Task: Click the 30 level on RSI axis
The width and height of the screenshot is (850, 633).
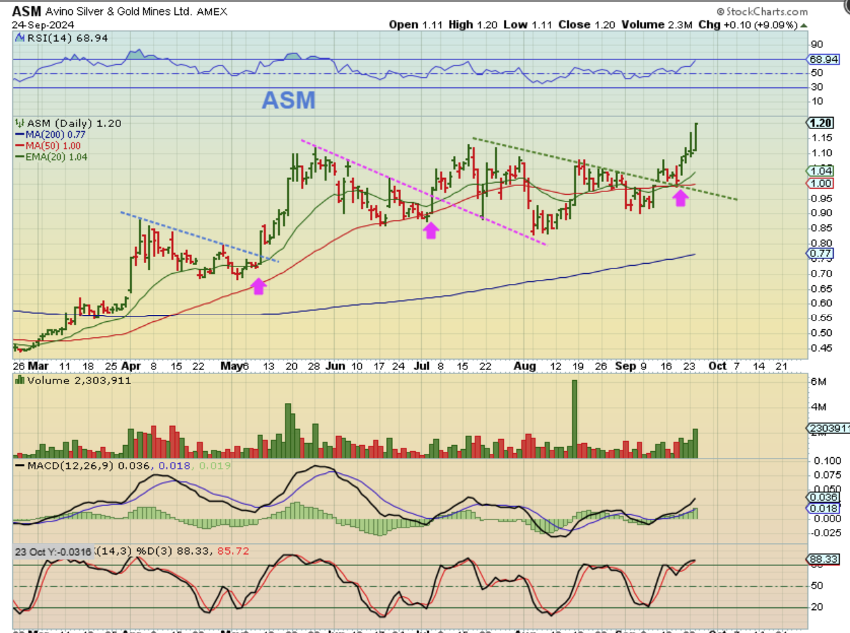Action: coord(816,87)
